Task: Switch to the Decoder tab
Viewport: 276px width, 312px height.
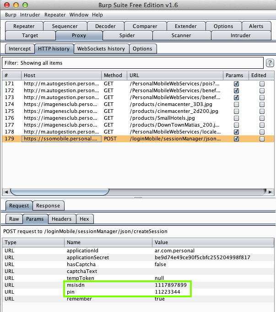Action: [105, 26]
